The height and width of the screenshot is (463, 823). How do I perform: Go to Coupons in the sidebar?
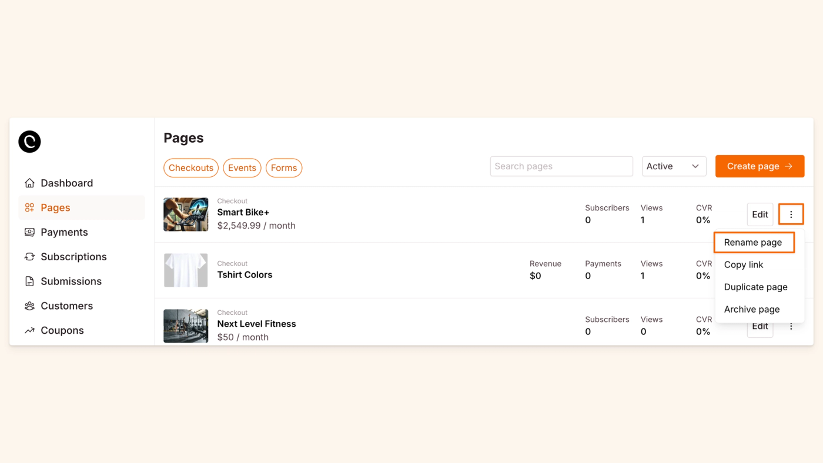point(82,331)
